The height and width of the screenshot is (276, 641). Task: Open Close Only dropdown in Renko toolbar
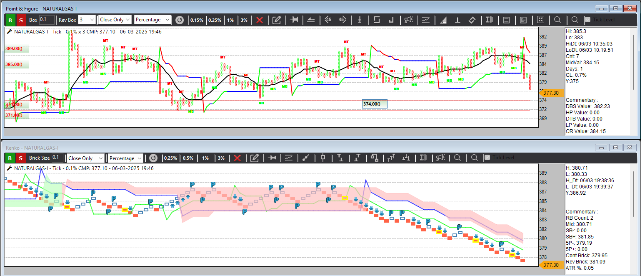[85, 158]
